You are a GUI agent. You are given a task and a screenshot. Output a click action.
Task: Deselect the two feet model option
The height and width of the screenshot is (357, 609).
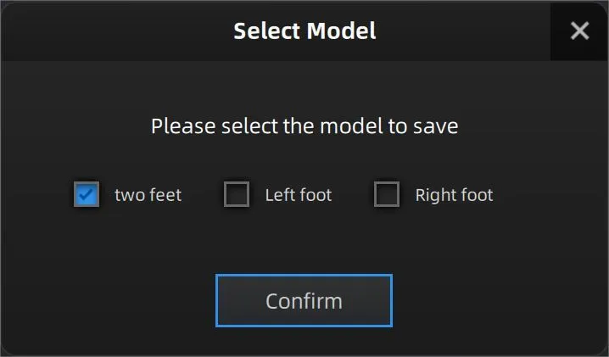pos(86,195)
